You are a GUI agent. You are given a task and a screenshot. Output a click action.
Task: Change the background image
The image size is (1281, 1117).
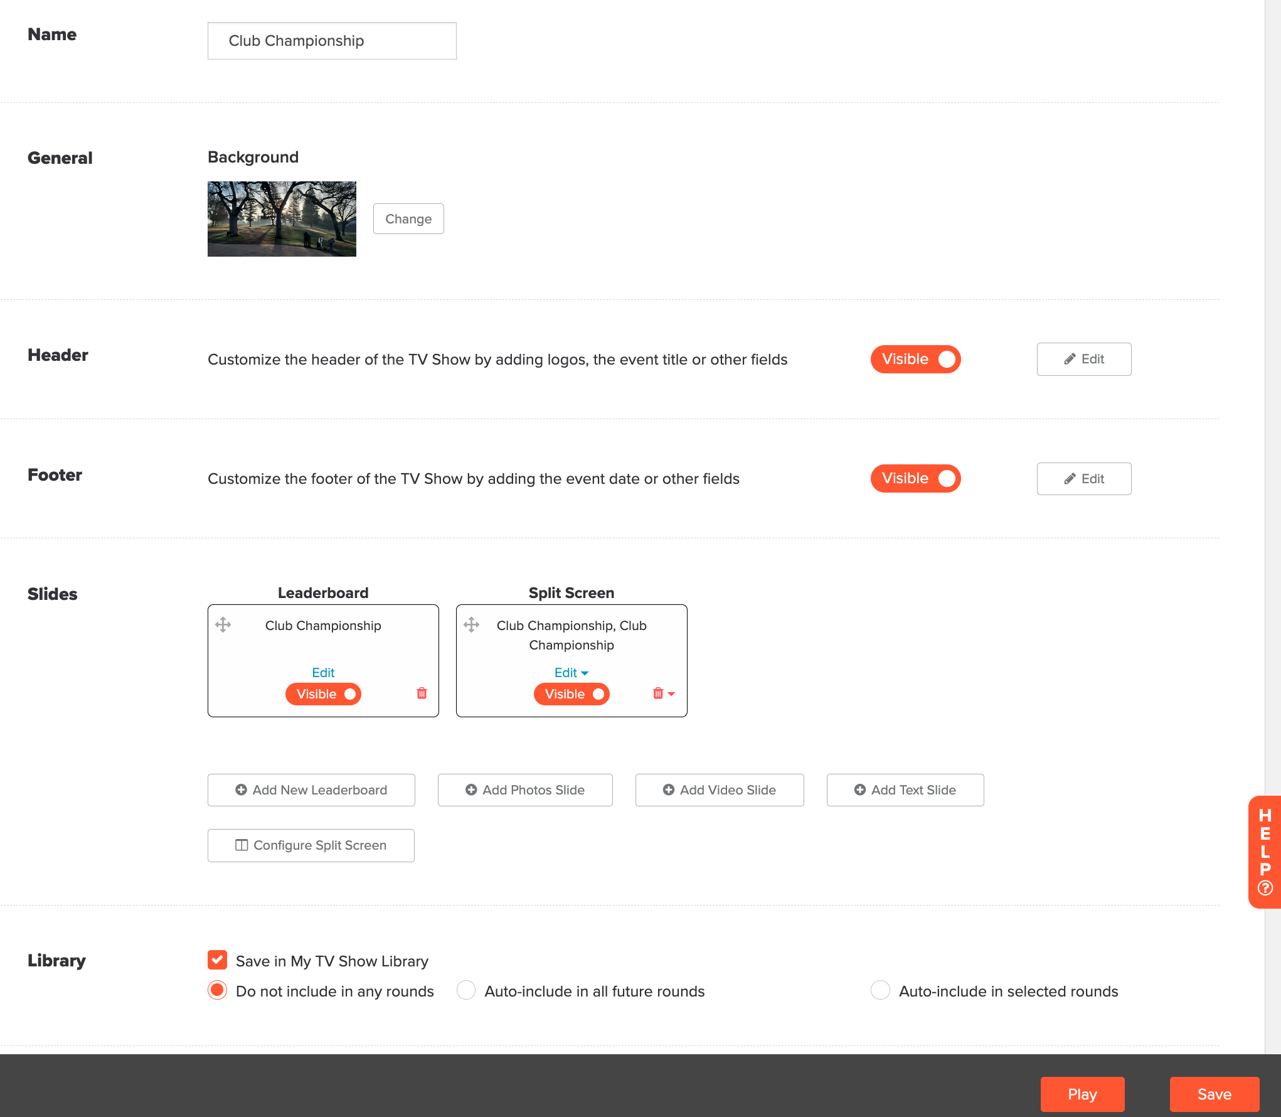click(408, 219)
